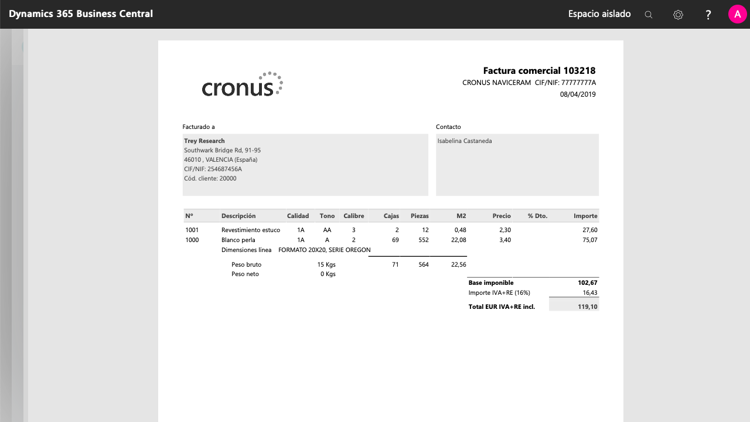Click the Descripción column header
The width and height of the screenshot is (750, 422).
click(x=238, y=216)
